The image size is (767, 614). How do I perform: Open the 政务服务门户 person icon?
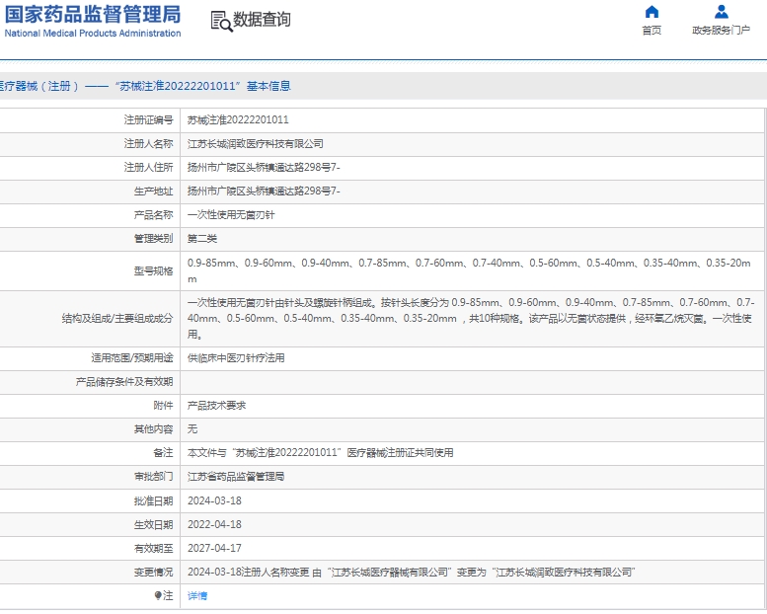tap(721, 11)
